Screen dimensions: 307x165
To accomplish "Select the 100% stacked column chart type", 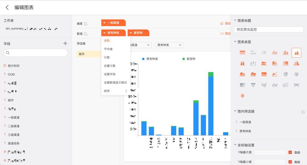I will pyautogui.click(x=242, y=63).
